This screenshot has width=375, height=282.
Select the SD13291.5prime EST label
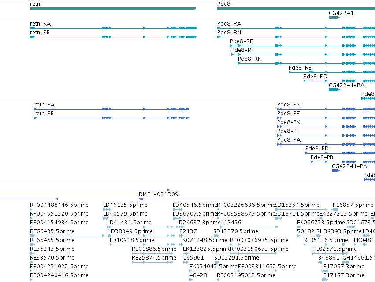point(237,258)
